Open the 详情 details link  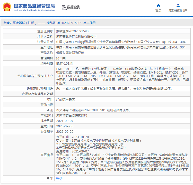pyautogui.click(x=59, y=179)
